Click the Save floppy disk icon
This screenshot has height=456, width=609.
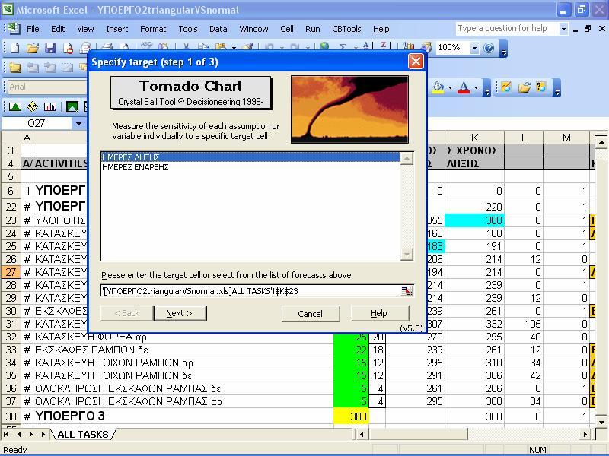(x=50, y=48)
